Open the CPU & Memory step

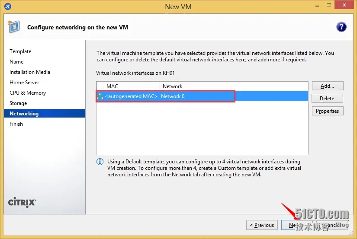[28, 93]
